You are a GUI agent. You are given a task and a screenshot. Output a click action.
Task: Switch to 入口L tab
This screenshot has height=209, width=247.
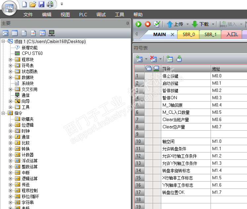(232, 34)
